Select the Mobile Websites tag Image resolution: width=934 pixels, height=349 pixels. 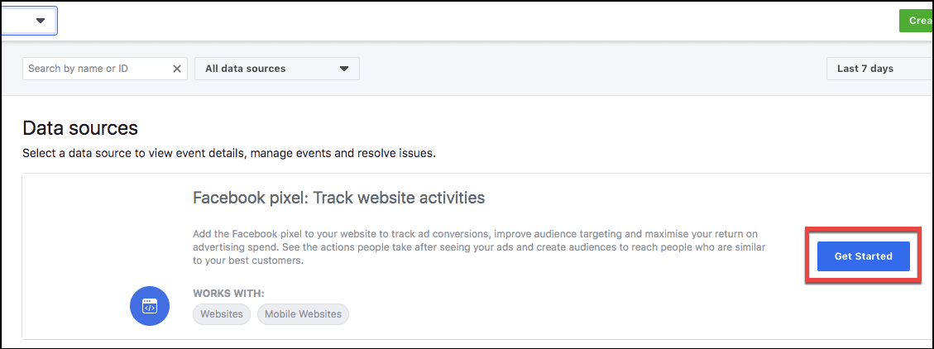point(303,314)
